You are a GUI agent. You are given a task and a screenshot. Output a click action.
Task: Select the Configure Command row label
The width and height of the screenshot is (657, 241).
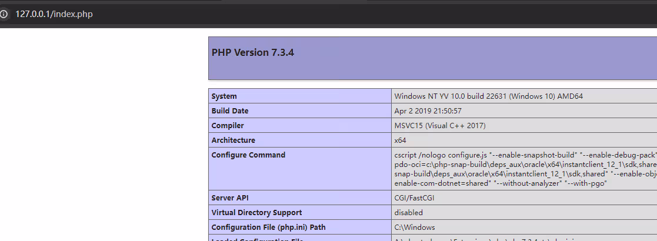(x=248, y=155)
